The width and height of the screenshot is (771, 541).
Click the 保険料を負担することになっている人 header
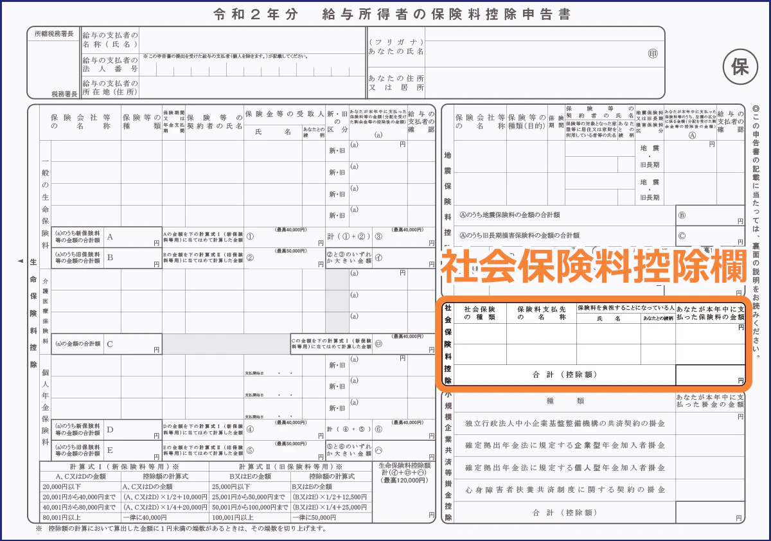pyautogui.click(x=626, y=308)
